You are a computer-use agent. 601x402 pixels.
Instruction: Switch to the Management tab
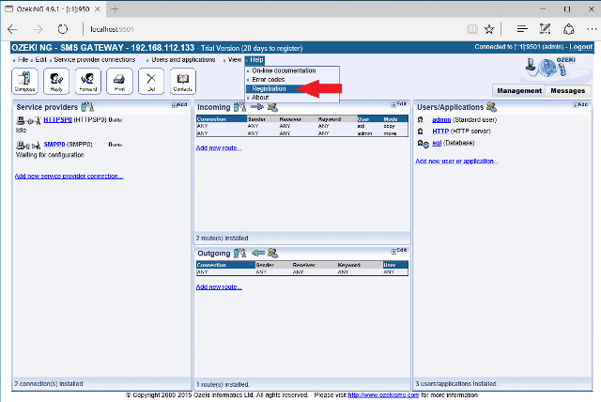point(519,91)
